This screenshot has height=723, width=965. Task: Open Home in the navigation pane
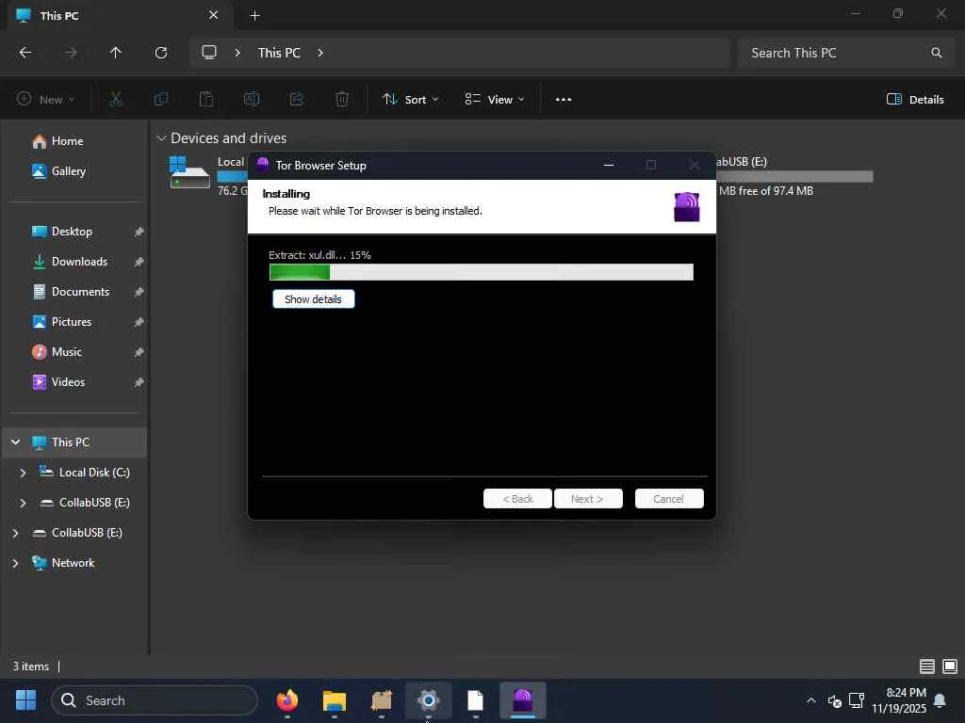click(67, 141)
